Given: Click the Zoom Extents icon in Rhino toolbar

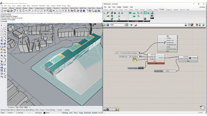Looking at the screenshot, I should point(41,11).
